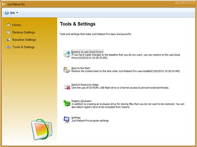Click the Restore Settings clock icon

click(x=9, y=32)
